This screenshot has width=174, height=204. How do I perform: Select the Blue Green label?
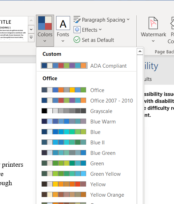(103, 153)
